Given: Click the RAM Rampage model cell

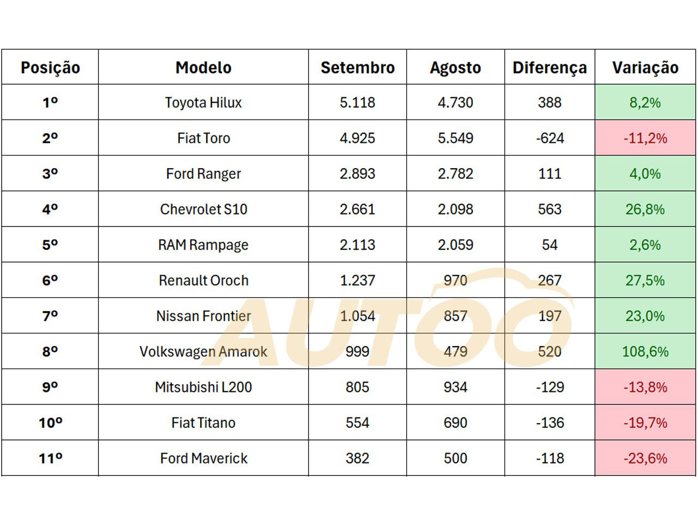Looking at the screenshot, I should pos(203,245).
